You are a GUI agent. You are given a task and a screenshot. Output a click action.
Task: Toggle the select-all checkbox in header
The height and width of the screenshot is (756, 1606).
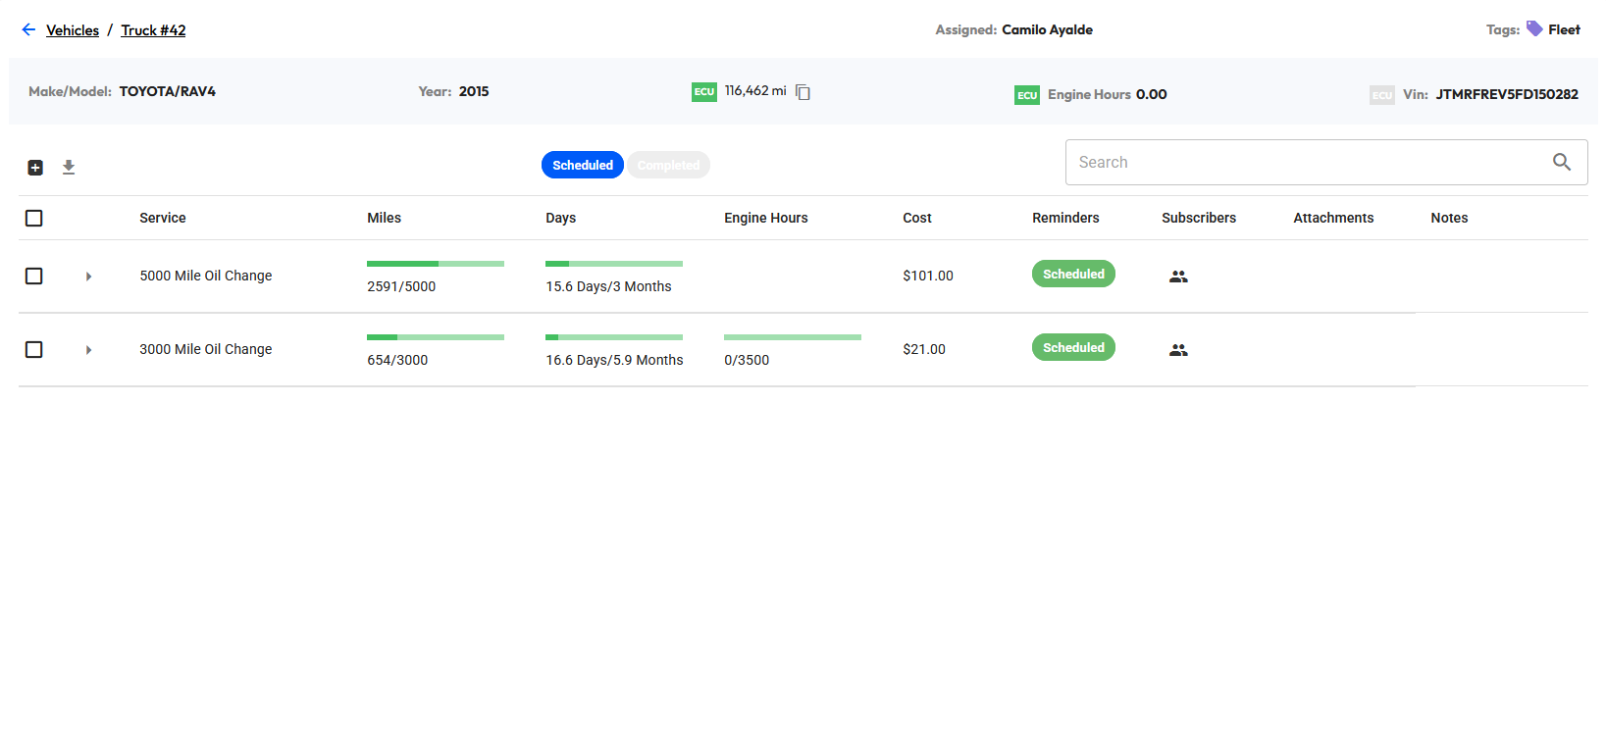[x=33, y=218]
